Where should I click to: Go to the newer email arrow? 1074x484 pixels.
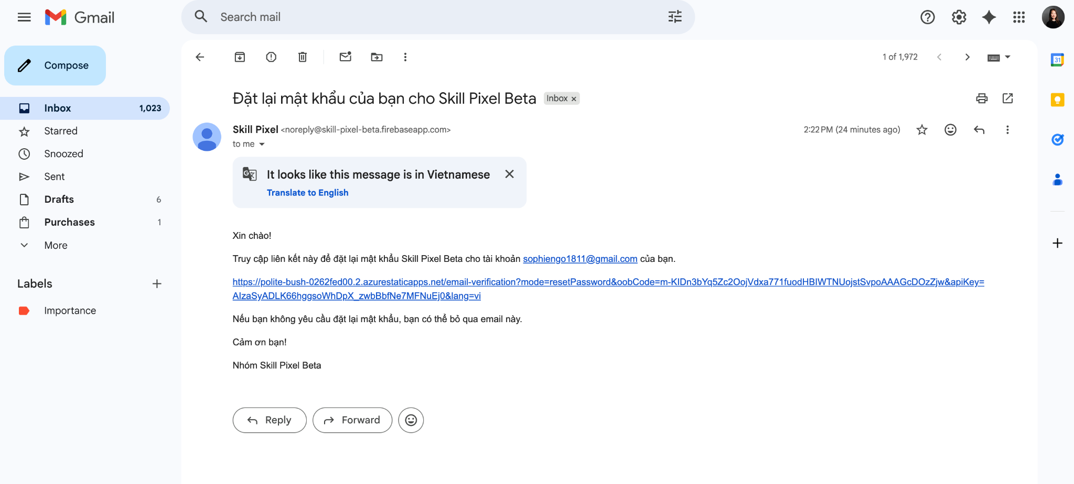click(x=939, y=57)
